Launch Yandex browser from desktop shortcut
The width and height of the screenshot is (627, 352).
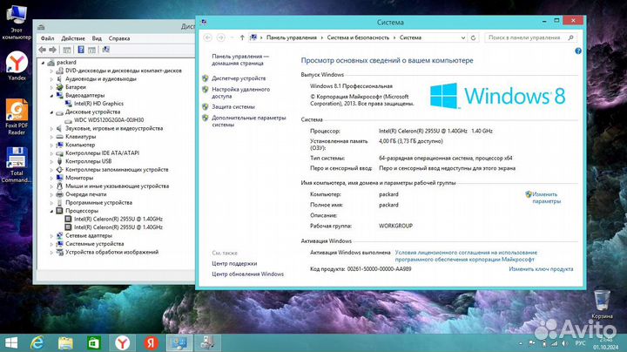(17, 66)
